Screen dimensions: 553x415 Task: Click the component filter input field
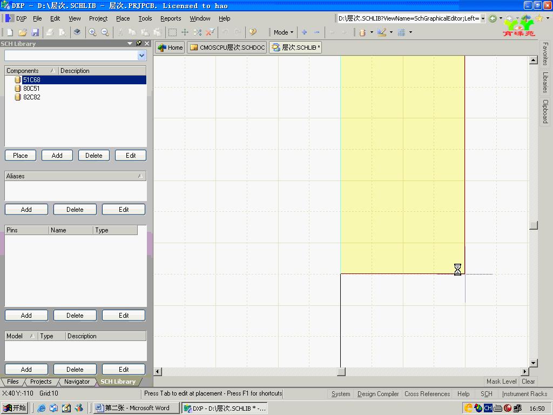(71, 56)
